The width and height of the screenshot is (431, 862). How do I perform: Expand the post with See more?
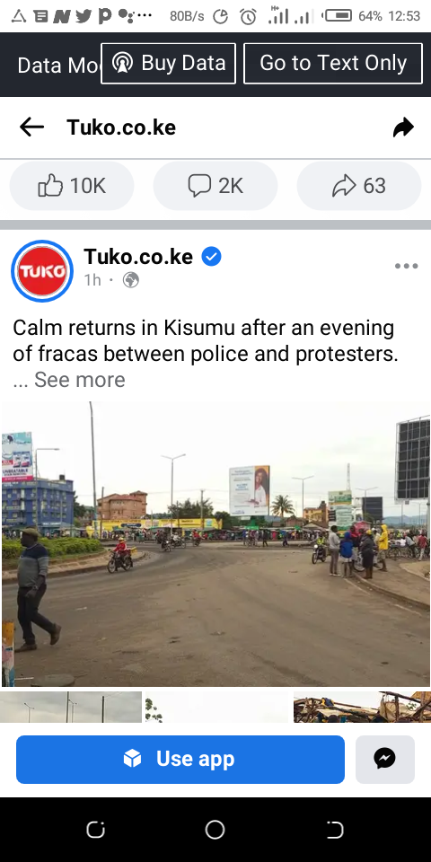coord(79,380)
